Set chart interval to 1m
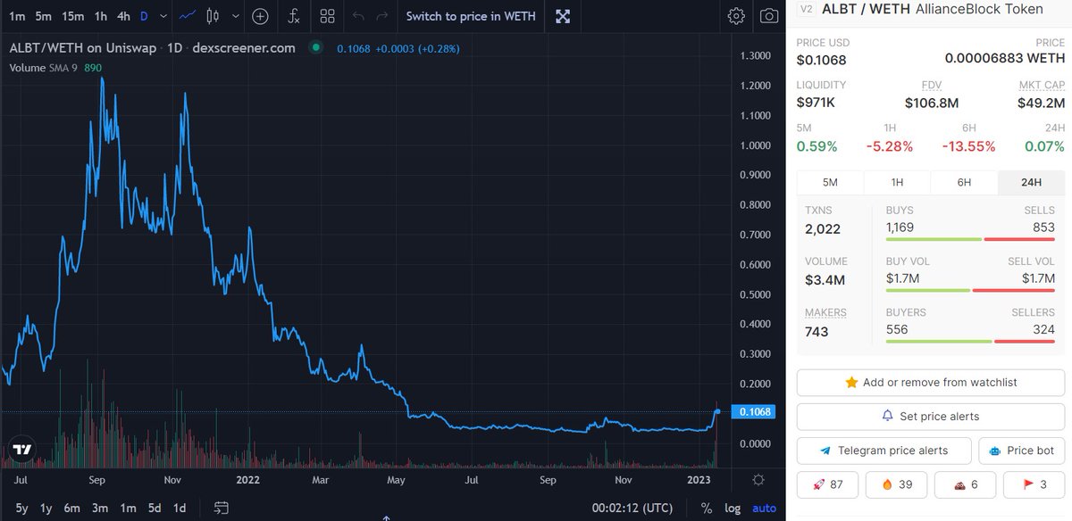Viewport: 1072px width, 521px height. pyautogui.click(x=17, y=16)
